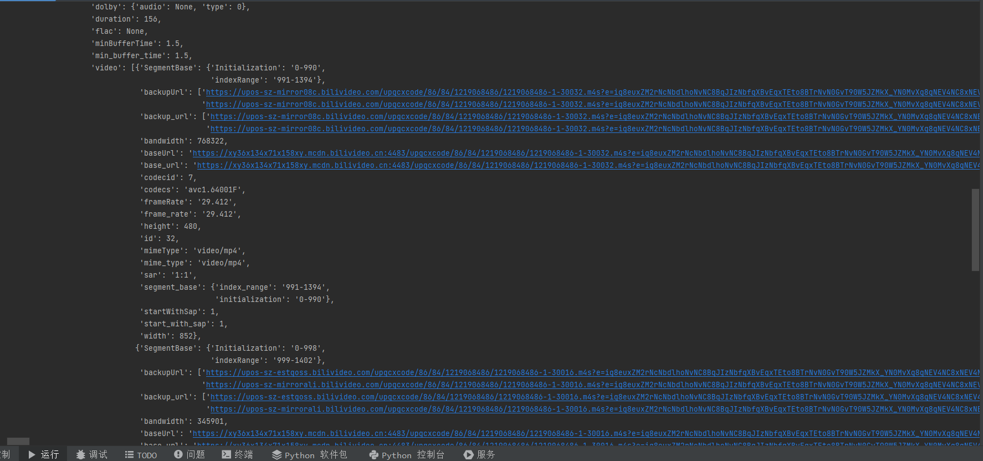The image size is (983, 461).
Task: Click the 'startWithSap': 1 line
Action: tap(179, 312)
